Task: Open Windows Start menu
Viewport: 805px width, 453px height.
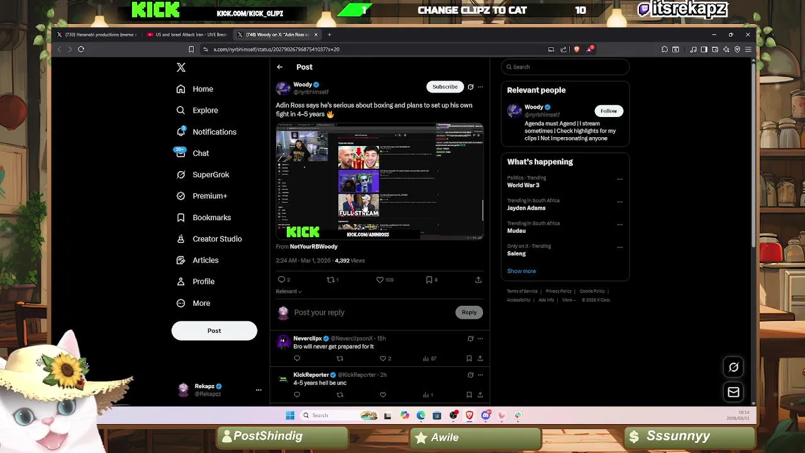Action: coord(290,415)
